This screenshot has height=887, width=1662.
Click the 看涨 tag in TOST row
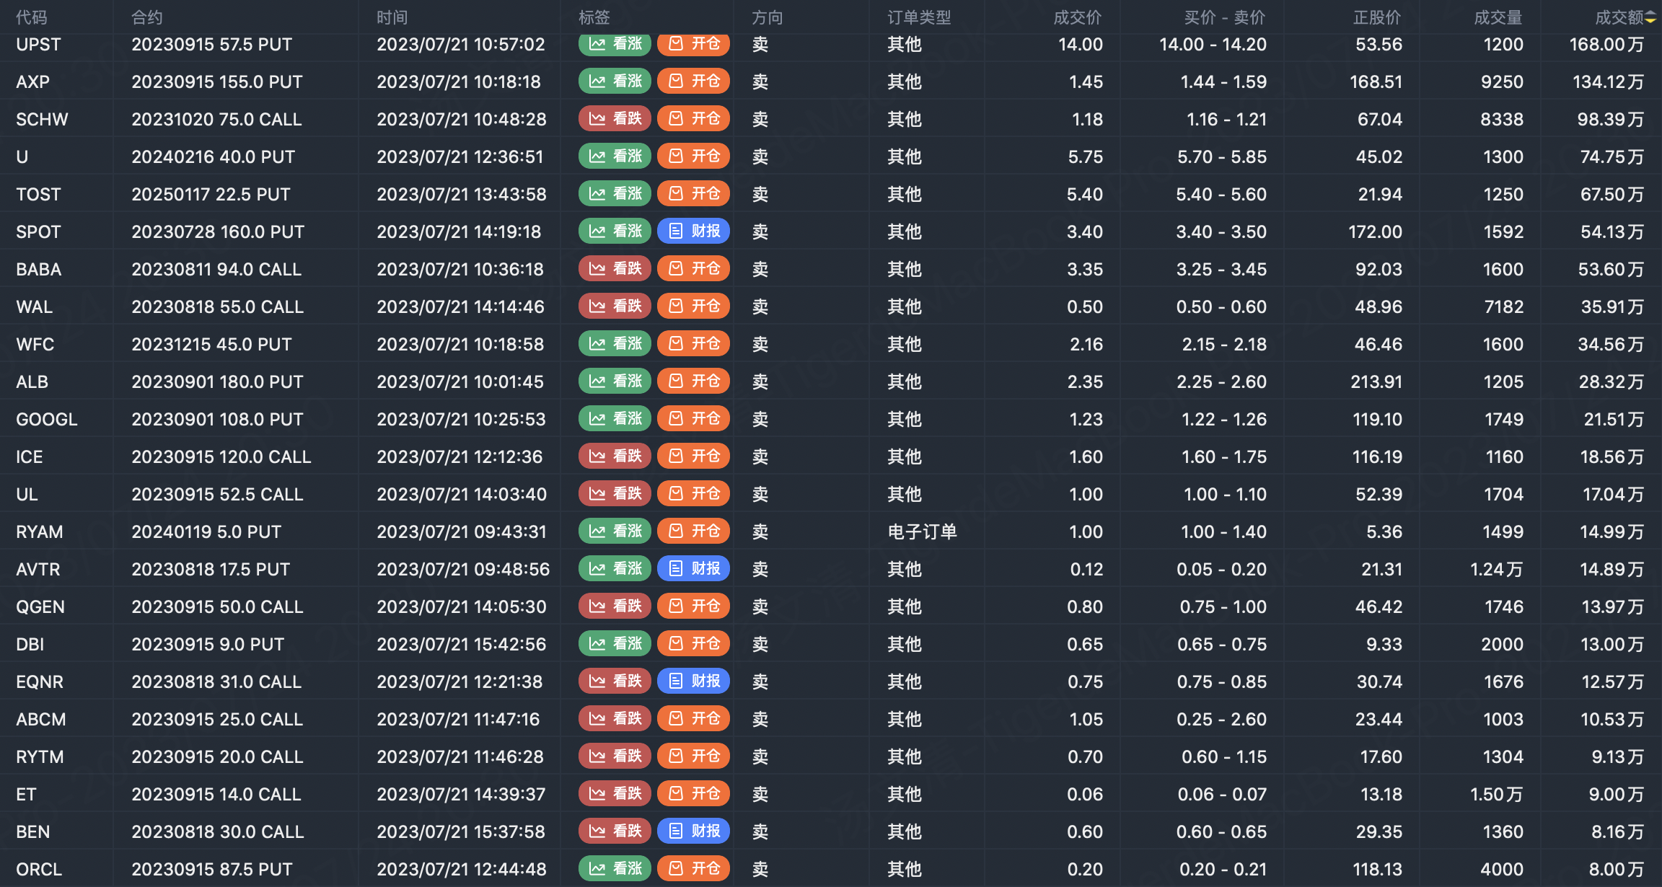(615, 194)
